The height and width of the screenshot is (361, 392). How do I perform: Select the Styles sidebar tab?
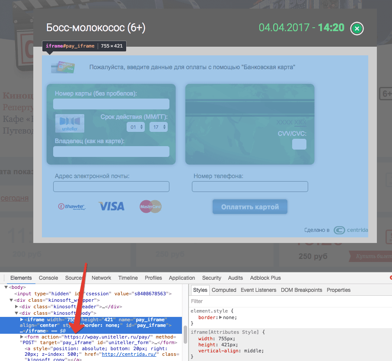[x=200, y=290]
